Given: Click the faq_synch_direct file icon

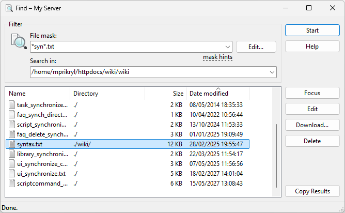Looking at the screenshot, I should point(12,114).
